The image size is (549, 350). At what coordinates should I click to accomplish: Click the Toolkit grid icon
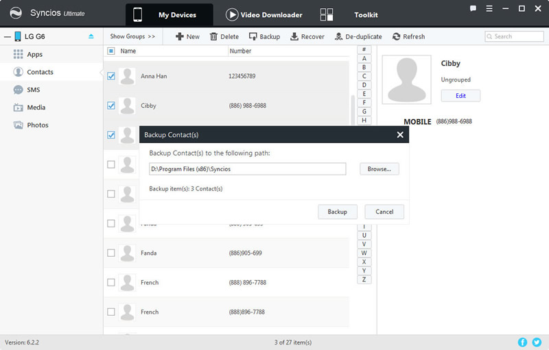[327, 14]
